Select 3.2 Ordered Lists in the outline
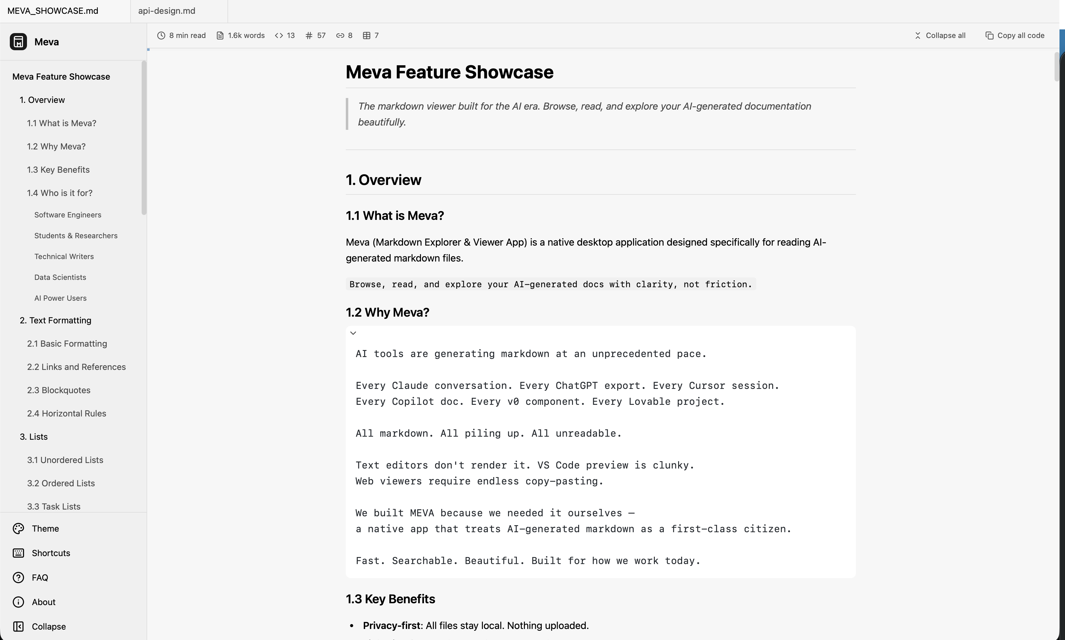Image resolution: width=1065 pixels, height=640 pixels. [61, 483]
